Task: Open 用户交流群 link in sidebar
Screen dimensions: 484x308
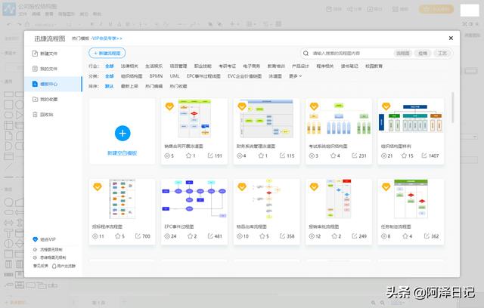Action: pyautogui.click(x=64, y=266)
